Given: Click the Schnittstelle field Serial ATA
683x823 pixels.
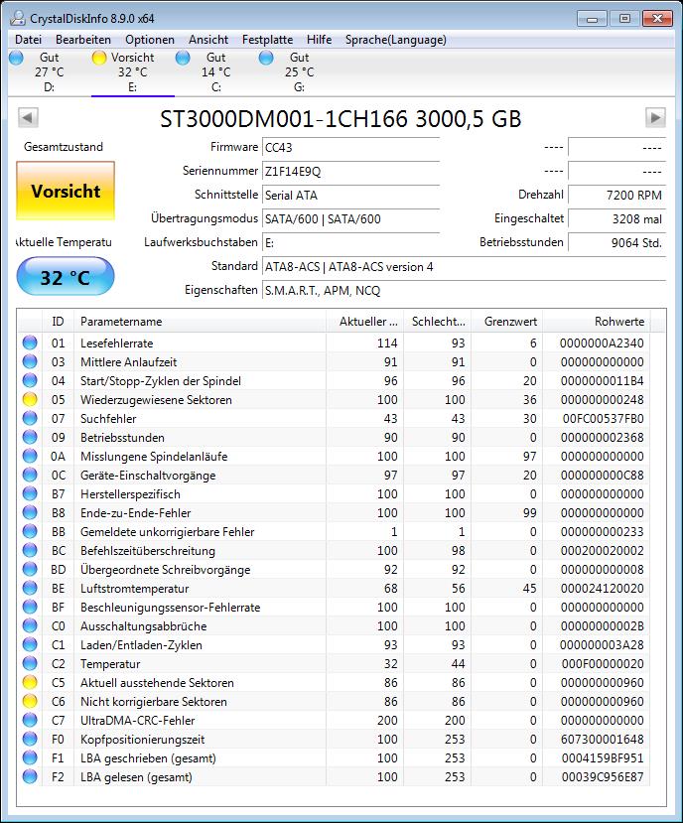Looking at the screenshot, I should point(350,196).
